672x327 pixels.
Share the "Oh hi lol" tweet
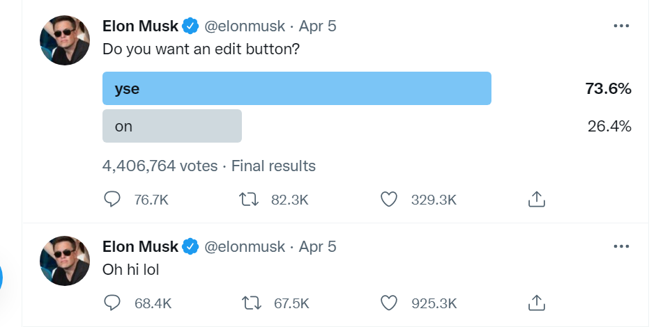[535, 303]
